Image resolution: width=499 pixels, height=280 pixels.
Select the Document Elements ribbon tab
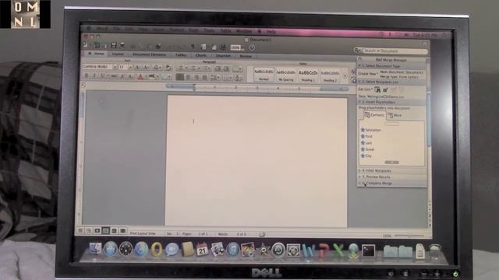(x=149, y=54)
